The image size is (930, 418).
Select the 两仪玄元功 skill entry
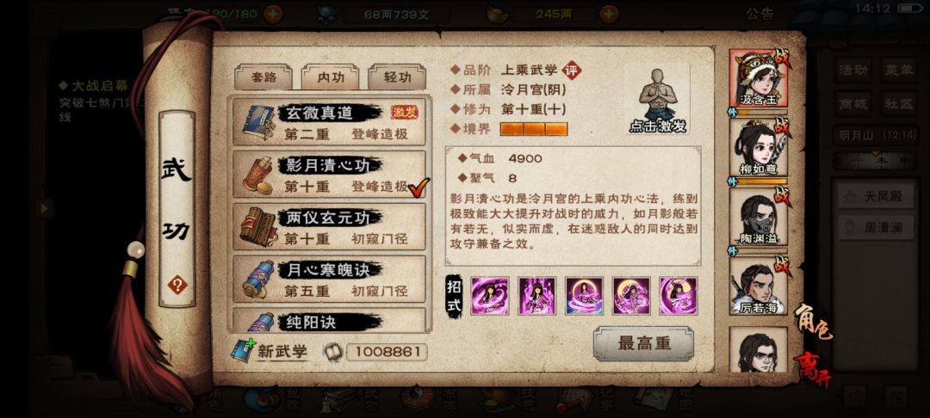click(x=329, y=226)
